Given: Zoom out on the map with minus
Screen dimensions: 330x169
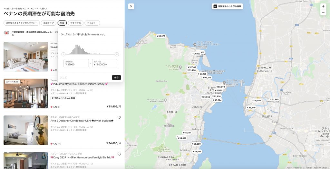Looking at the screenshot, I should [x=323, y=13].
